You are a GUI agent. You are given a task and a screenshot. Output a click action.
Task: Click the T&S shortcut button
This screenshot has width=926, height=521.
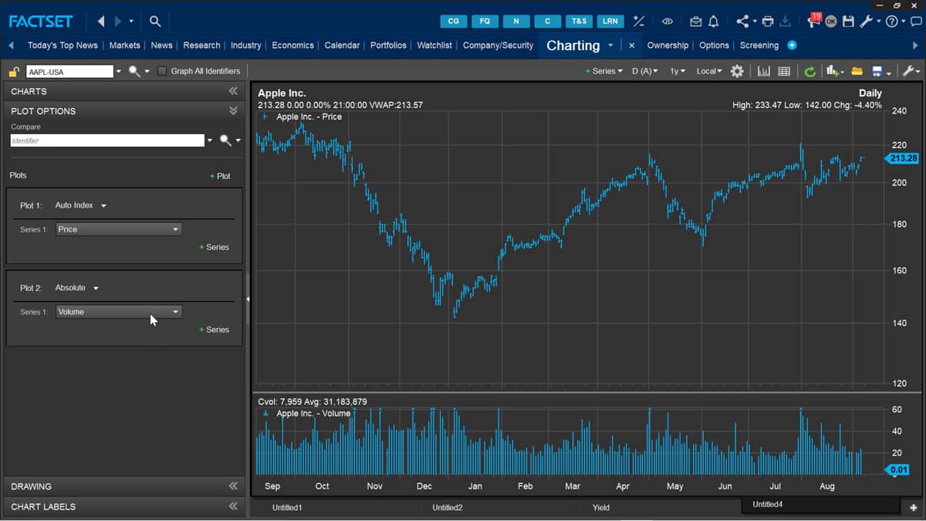pos(579,22)
